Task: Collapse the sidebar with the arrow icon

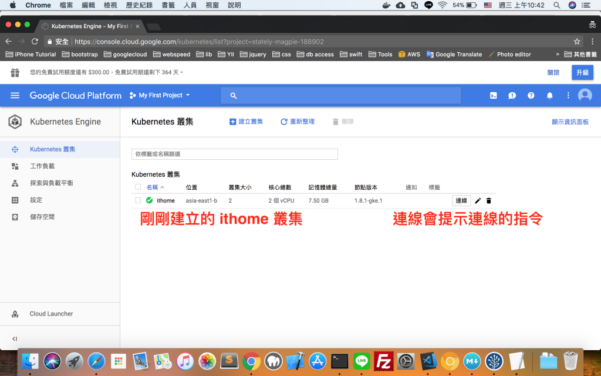Action: click(15, 338)
